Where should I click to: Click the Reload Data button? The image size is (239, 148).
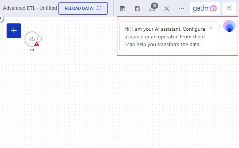click(x=83, y=8)
